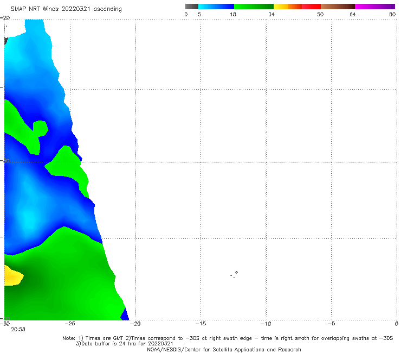
Task: Click the swath time label '20:58'
Action: coord(18,330)
